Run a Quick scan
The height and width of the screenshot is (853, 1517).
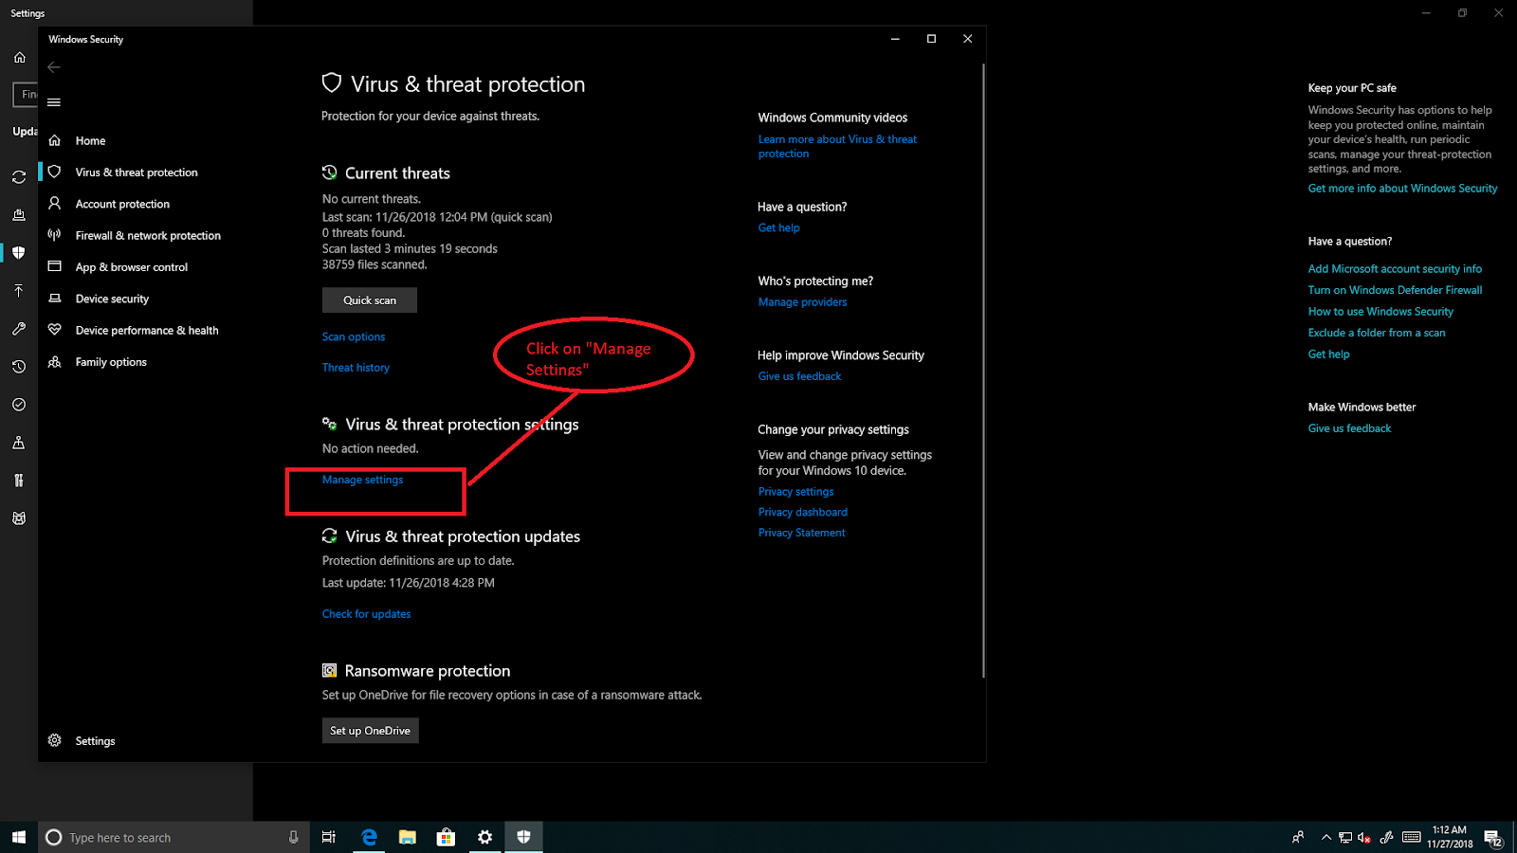369,299
